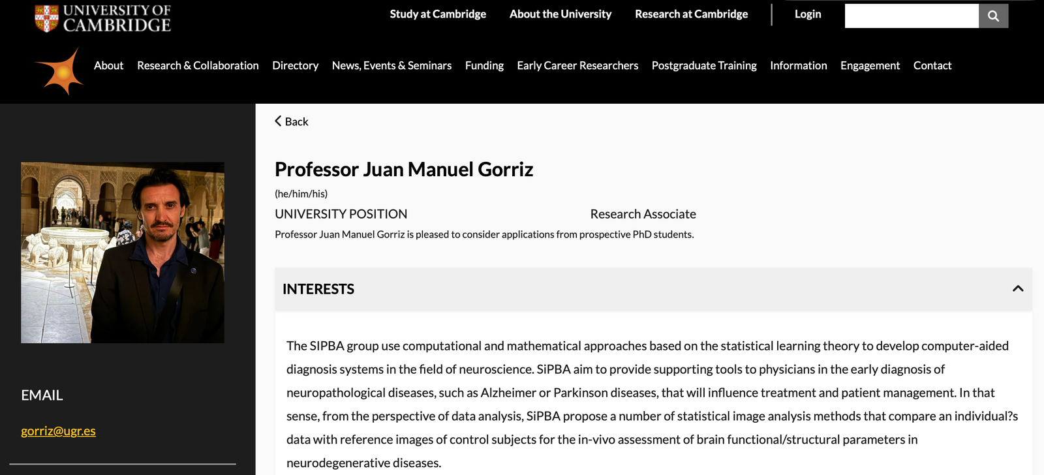Viewport: 1044px width, 475px height.
Task: Open the University of Cambridge logo
Action: click(102, 18)
